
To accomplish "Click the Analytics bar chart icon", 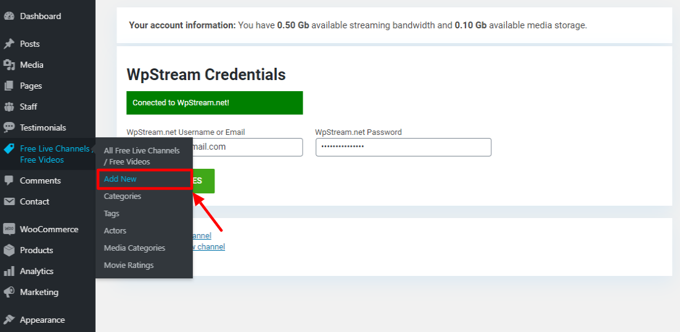I will pyautogui.click(x=9, y=271).
